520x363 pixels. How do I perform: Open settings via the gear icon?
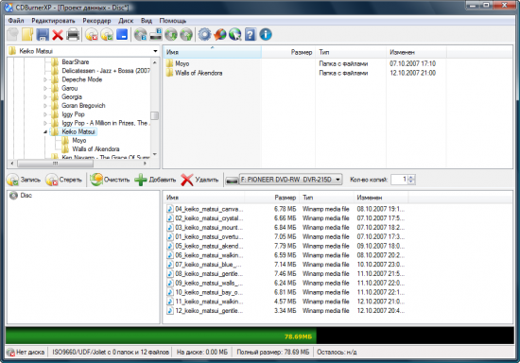click(204, 34)
